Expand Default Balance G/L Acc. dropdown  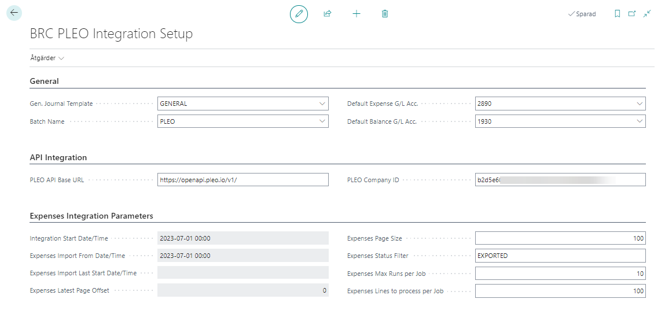tap(639, 121)
